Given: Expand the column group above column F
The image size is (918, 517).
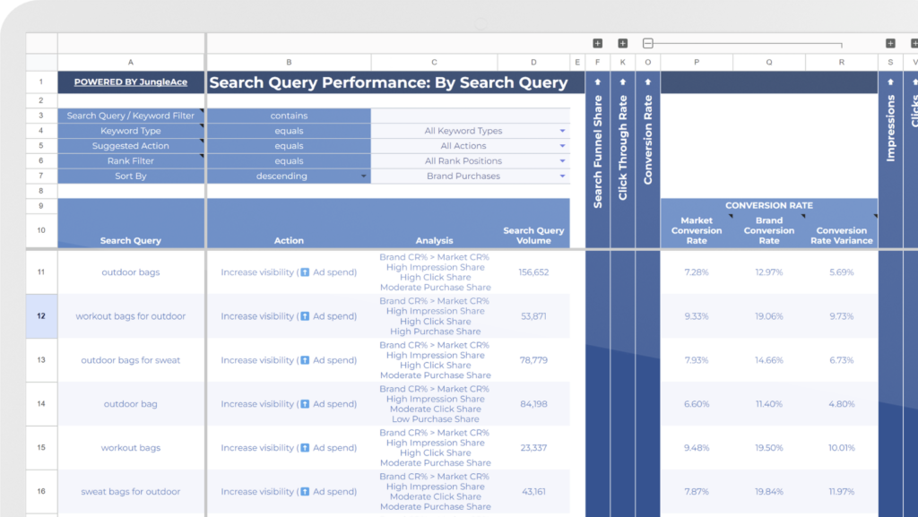Looking at the screenshot, I should click(x=597, y=43).
